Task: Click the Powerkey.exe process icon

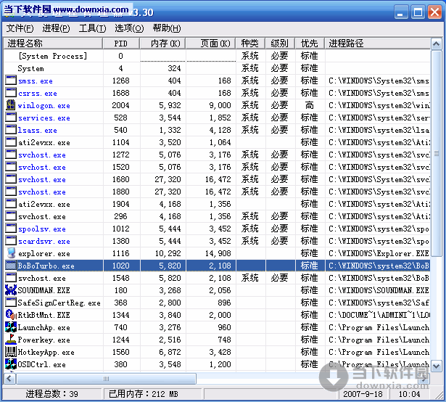Action: tap(11, 340)
